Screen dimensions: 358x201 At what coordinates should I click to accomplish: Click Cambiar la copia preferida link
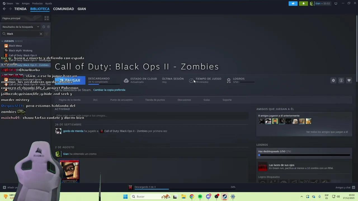pyautogui.click(x=109, y=90)
